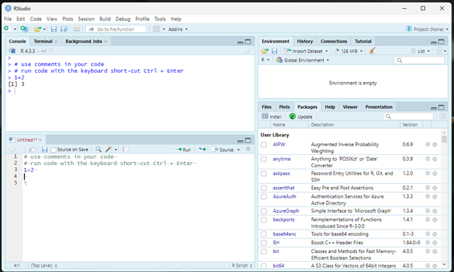Screen dimensions: 454x272
Task: Maximize the Environment pane
Action: click(441, 42)
